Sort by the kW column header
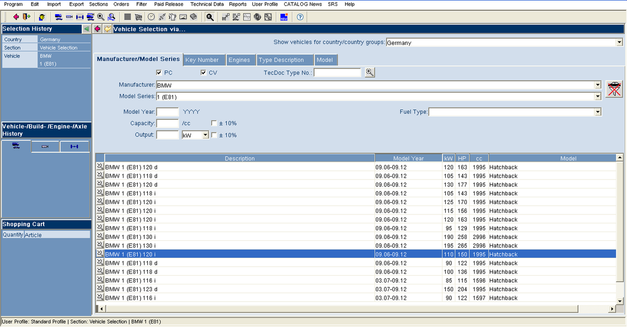 [448, 158]
